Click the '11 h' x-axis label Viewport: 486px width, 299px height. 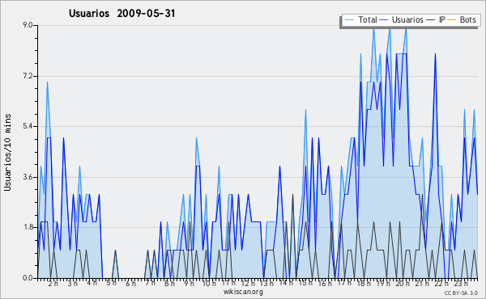228,283
